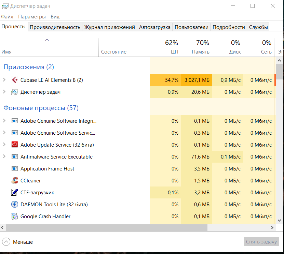Click the Меньше circle arrow icon

pos(6,242)
